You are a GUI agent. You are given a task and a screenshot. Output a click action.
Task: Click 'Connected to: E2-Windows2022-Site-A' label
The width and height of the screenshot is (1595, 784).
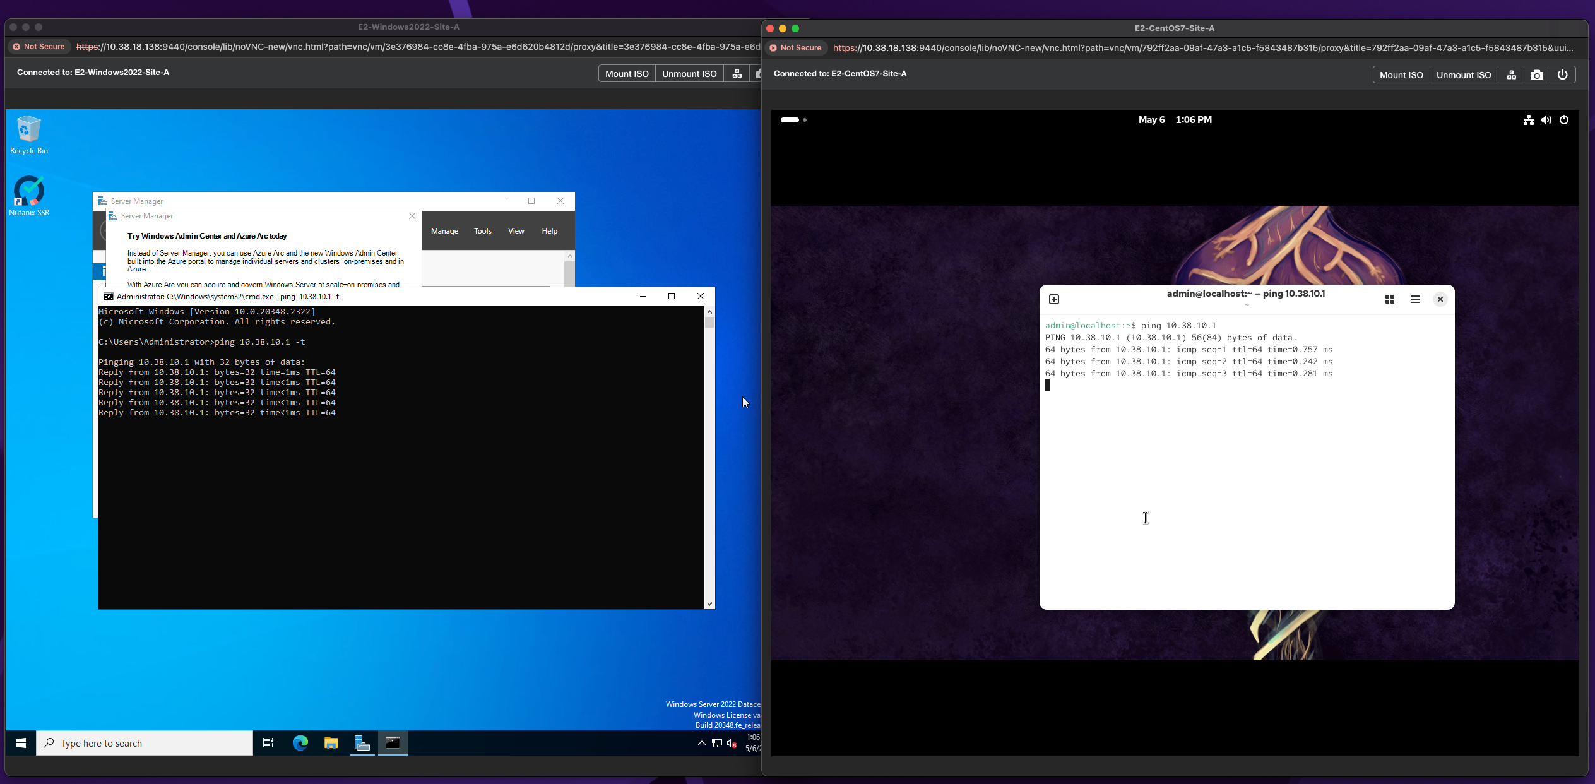93,73
